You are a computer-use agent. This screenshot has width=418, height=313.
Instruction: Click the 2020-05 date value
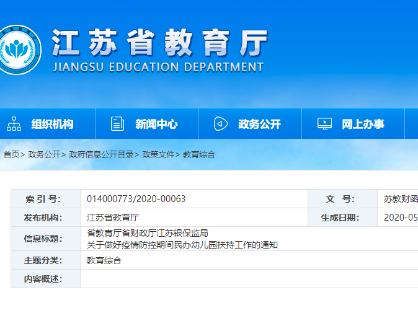[x=401, y=218]
